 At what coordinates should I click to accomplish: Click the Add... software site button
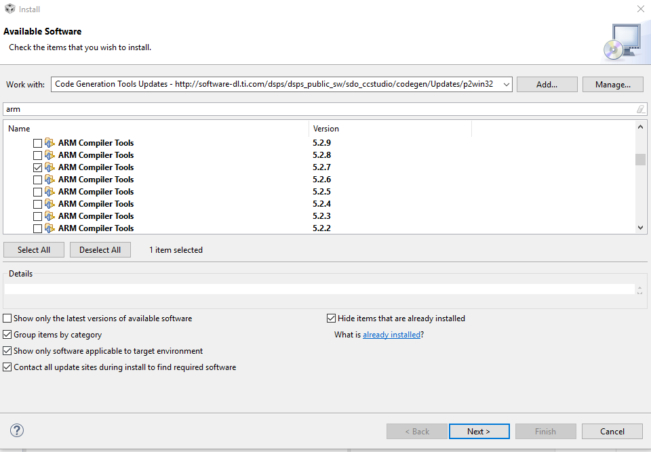(547, 85)
